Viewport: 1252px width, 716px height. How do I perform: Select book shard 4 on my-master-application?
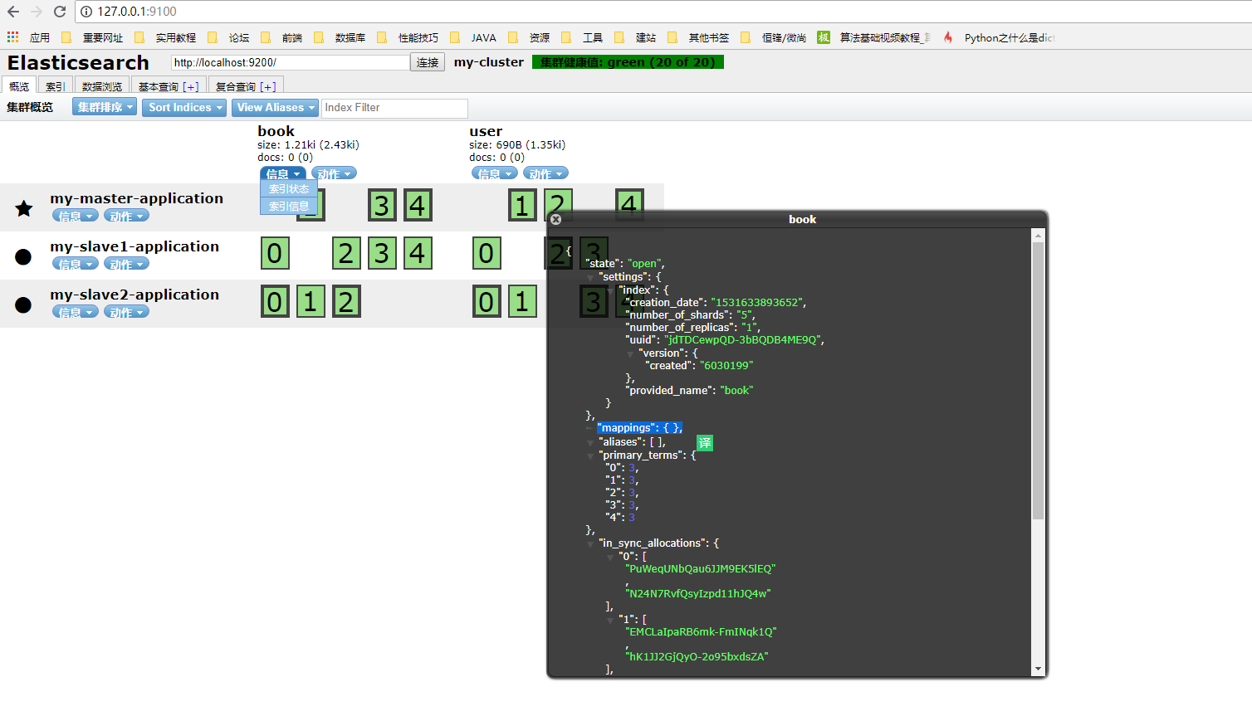[418, 205]
